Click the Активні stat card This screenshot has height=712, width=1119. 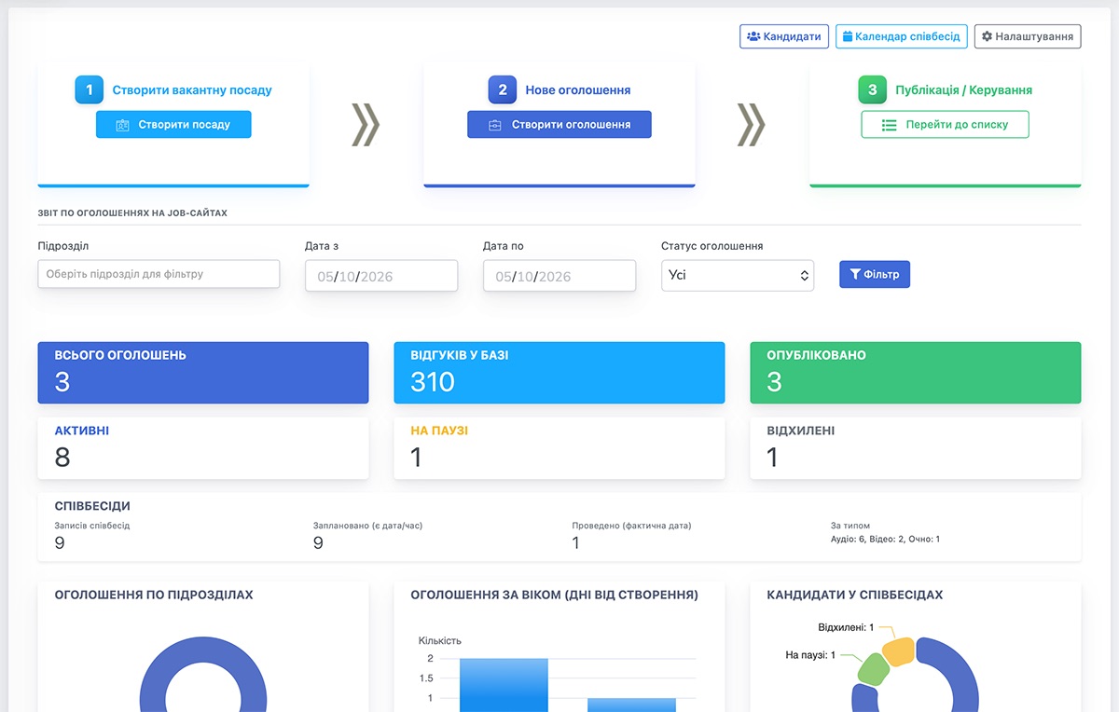point(203,448)
